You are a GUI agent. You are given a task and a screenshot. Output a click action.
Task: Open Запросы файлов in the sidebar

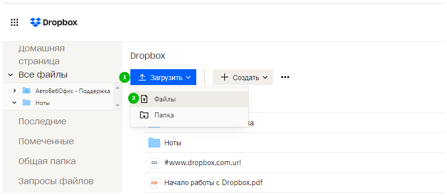point(56,181)
